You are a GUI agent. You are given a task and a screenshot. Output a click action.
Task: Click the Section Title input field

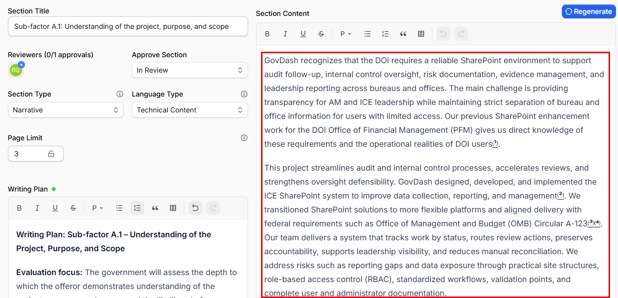pos(128,26)
